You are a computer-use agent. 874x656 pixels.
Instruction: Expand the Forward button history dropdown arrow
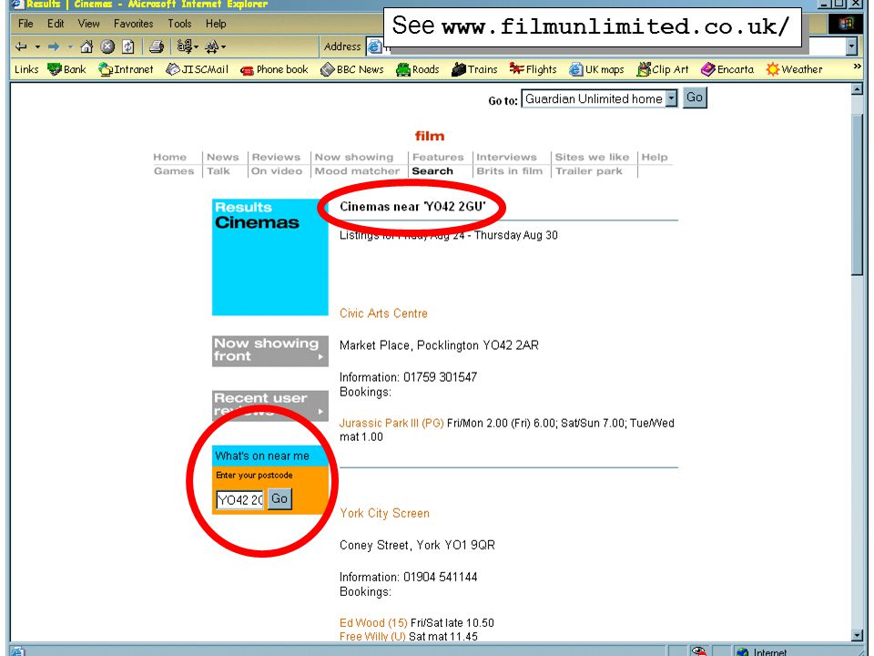click(x=70, y=46)
